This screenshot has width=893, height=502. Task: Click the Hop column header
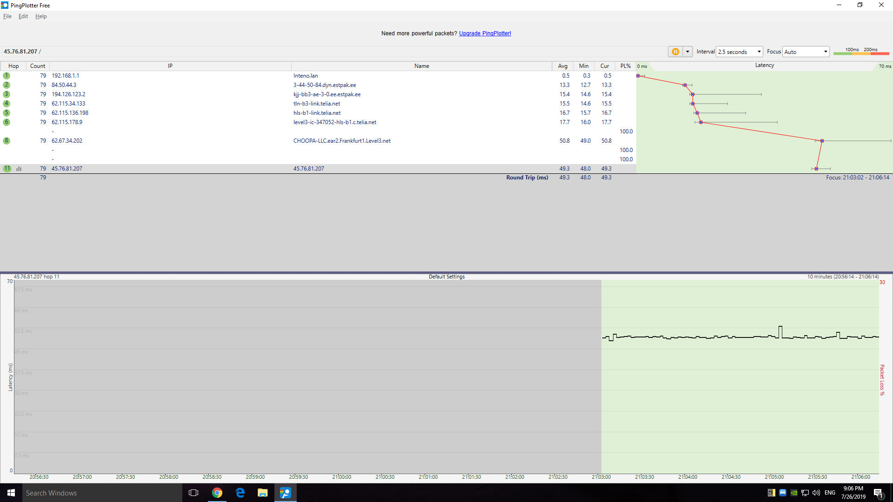click(x=13, y=66)
